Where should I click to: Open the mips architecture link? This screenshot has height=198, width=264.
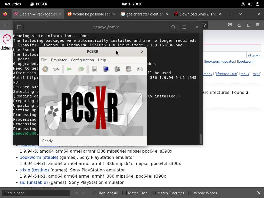(x=257, y=74)
